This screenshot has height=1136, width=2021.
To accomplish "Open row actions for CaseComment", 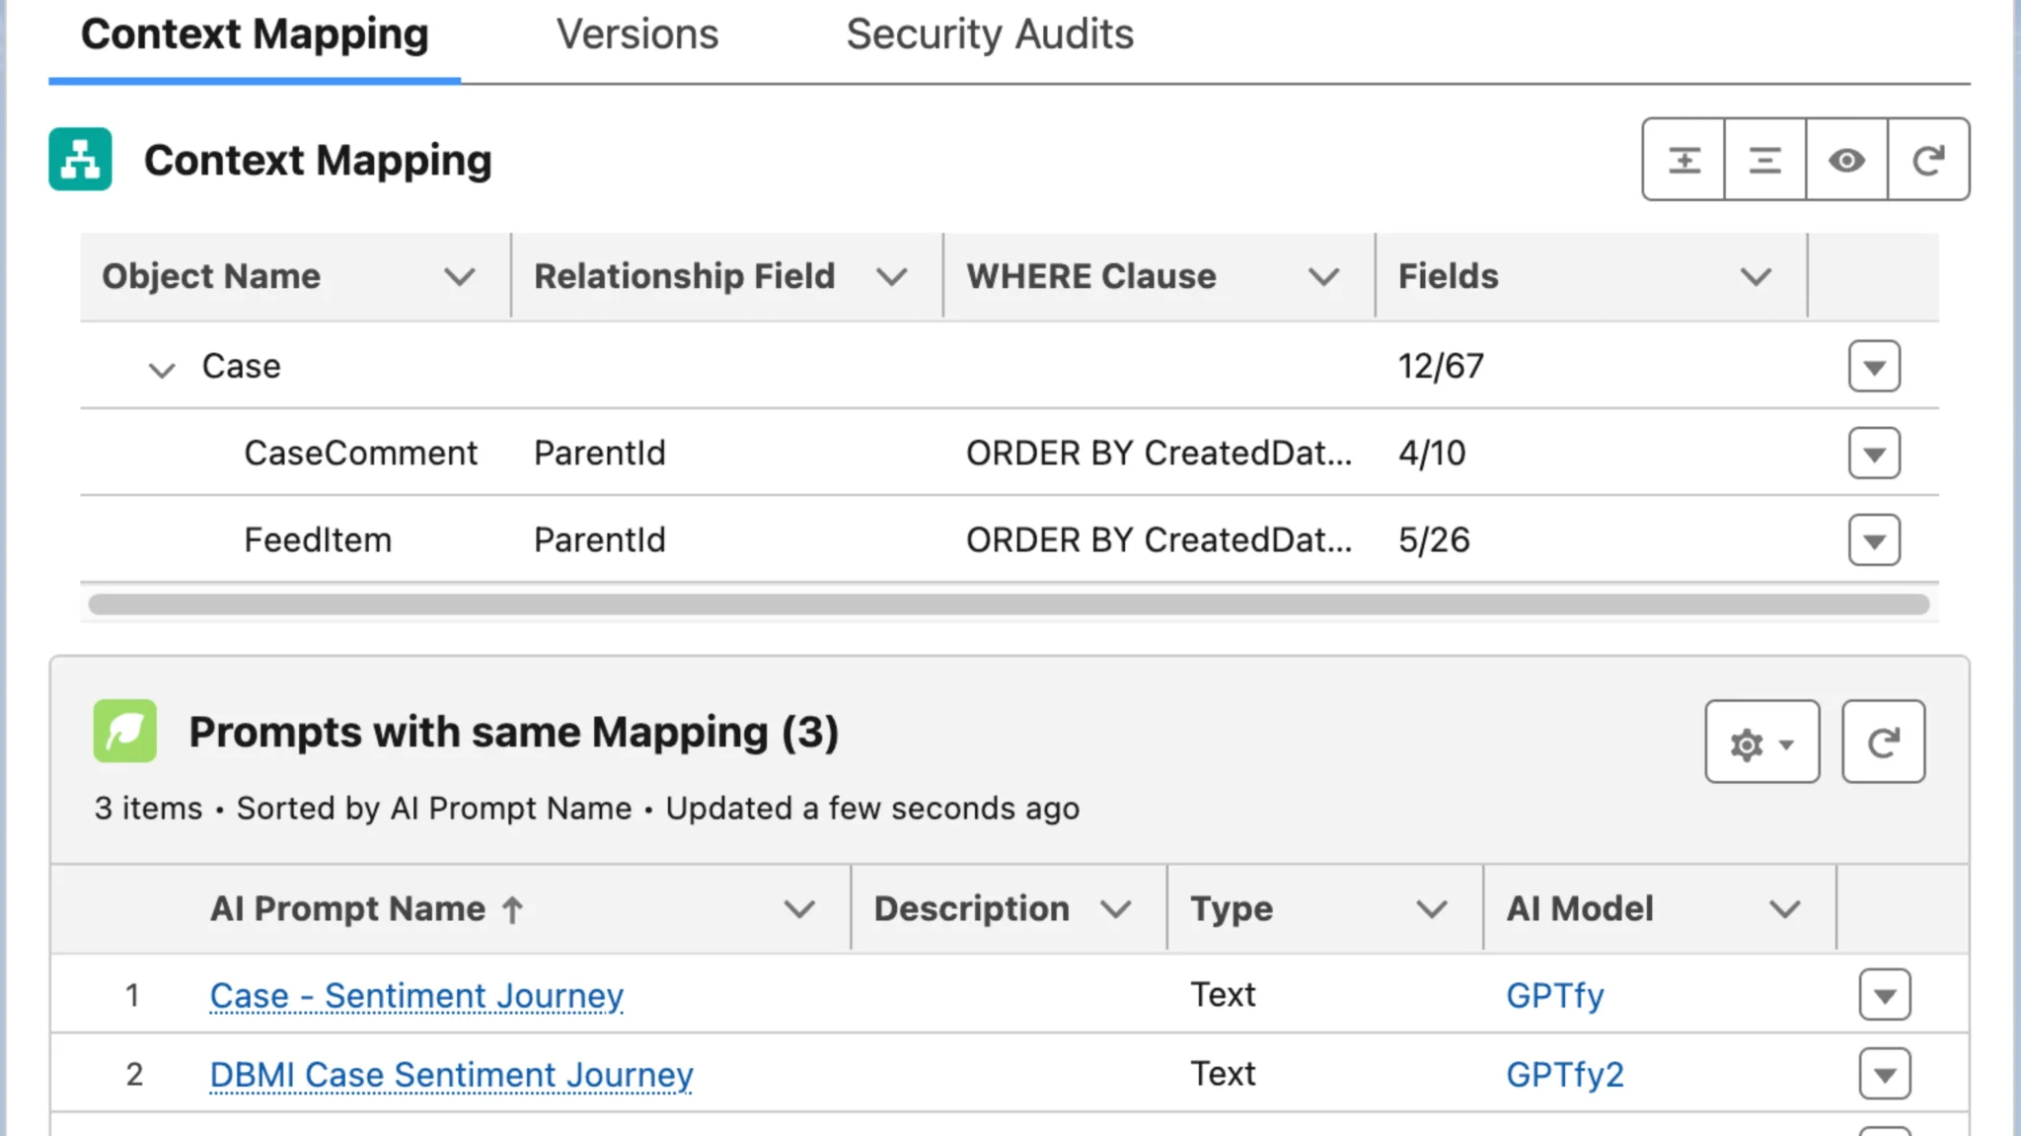I will click(x=1874, y=454).
